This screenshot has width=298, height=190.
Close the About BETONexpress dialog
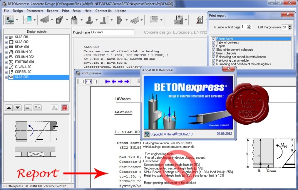(x=229, y=69)
